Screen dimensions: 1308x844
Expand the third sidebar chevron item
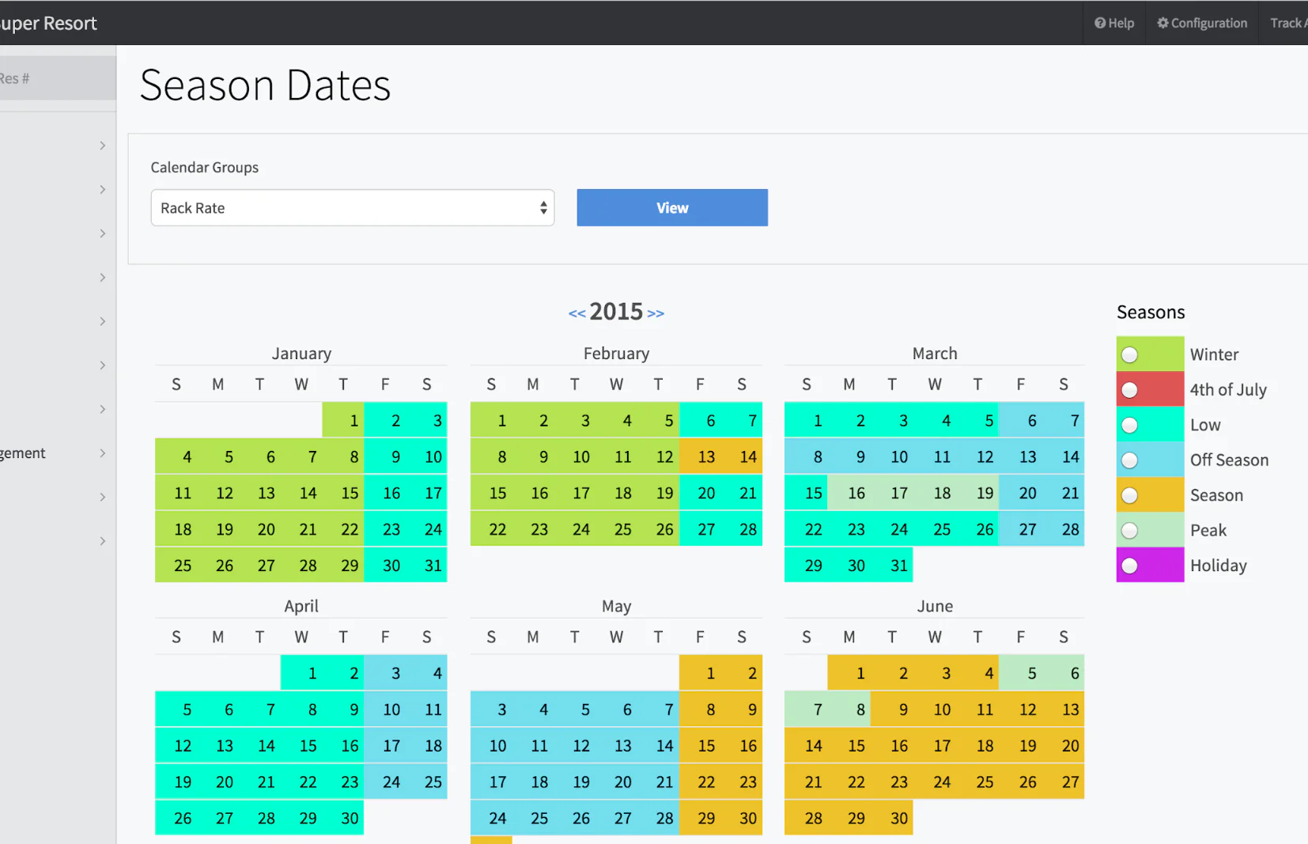103,233
